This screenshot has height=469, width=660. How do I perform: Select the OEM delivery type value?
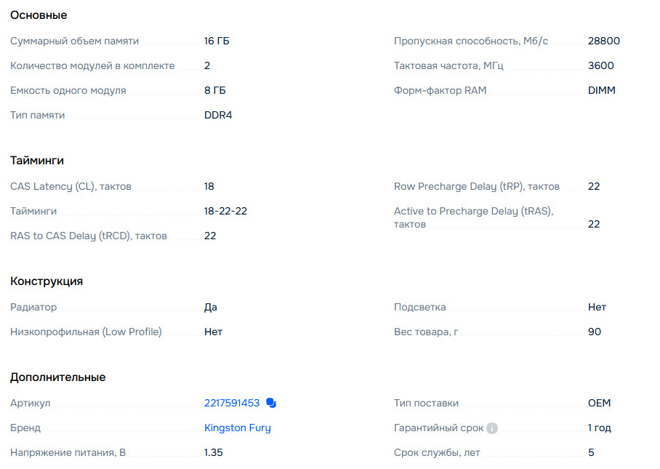(599, 403)
